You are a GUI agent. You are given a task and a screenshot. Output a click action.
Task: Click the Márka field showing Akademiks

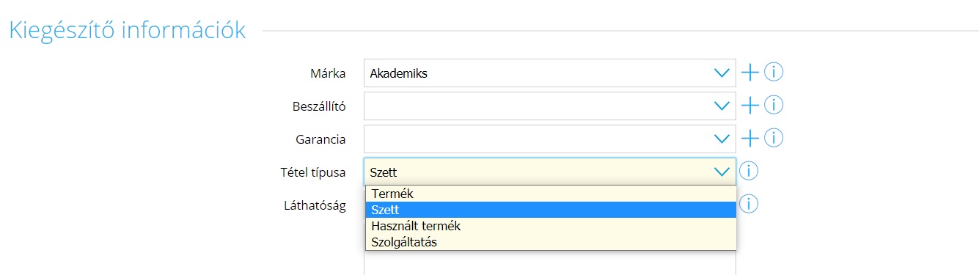(x=550, y=73)
